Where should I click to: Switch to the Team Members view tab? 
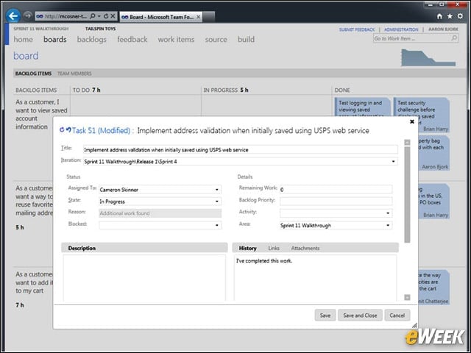pos(74,74)
